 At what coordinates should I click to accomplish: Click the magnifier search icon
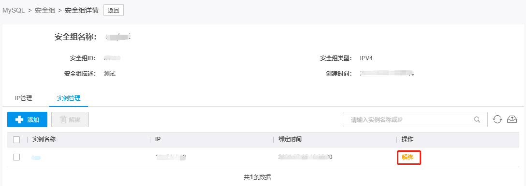[477, 120]
